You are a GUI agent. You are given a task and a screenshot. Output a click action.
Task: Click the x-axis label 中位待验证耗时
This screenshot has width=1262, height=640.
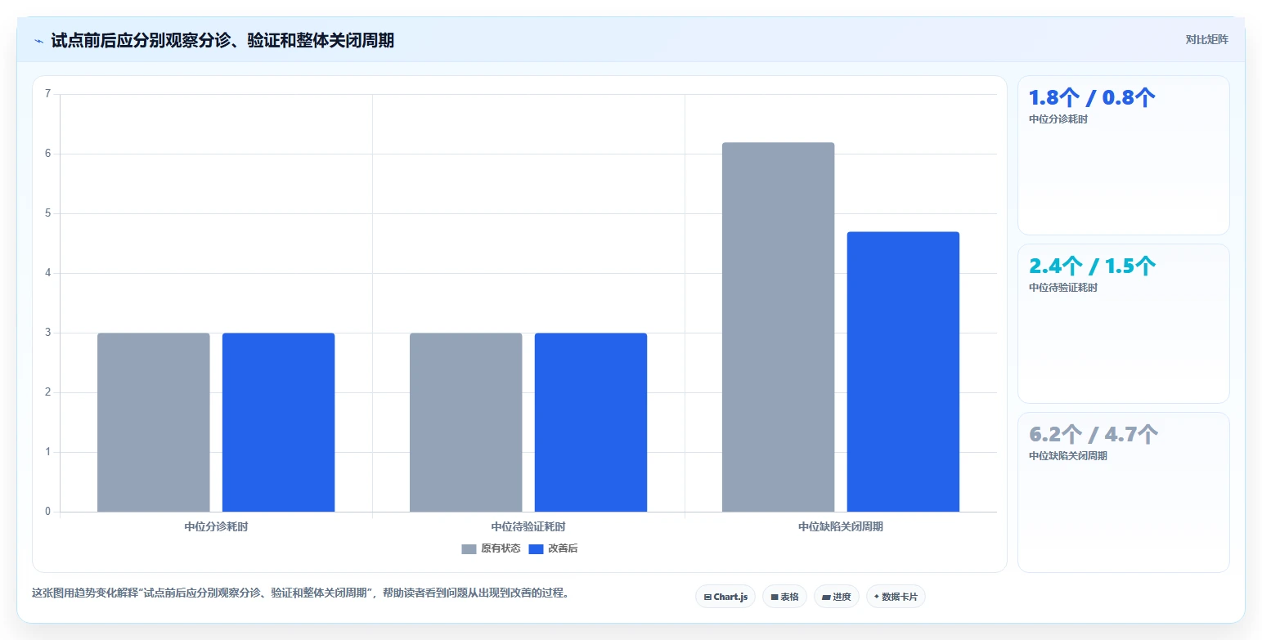528,527
